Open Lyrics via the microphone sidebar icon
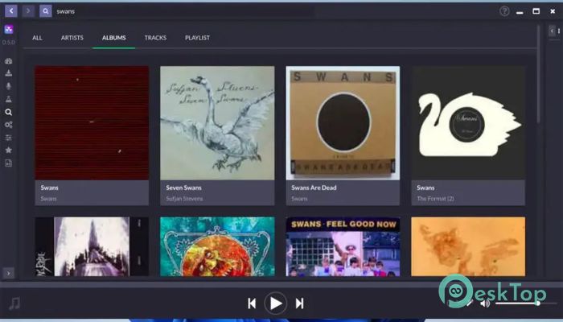The image size is (563, 322). click(9, 86)
